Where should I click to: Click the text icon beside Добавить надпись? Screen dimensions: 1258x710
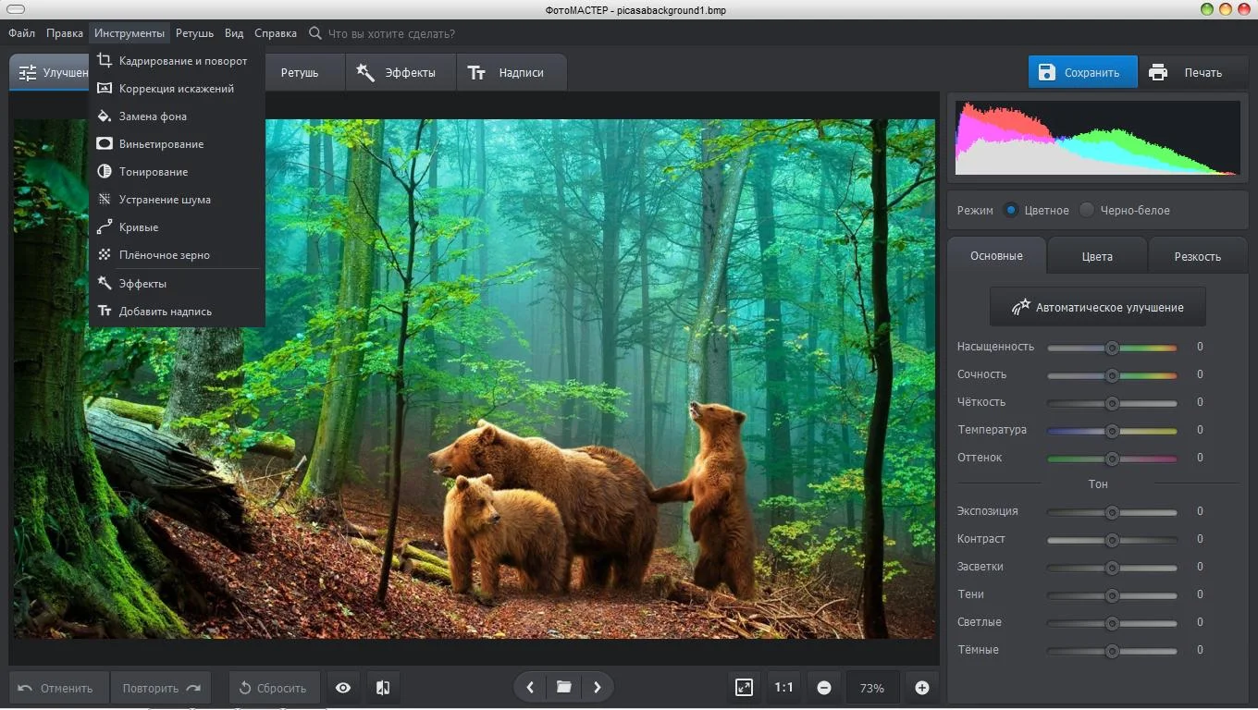click(105, 312)
